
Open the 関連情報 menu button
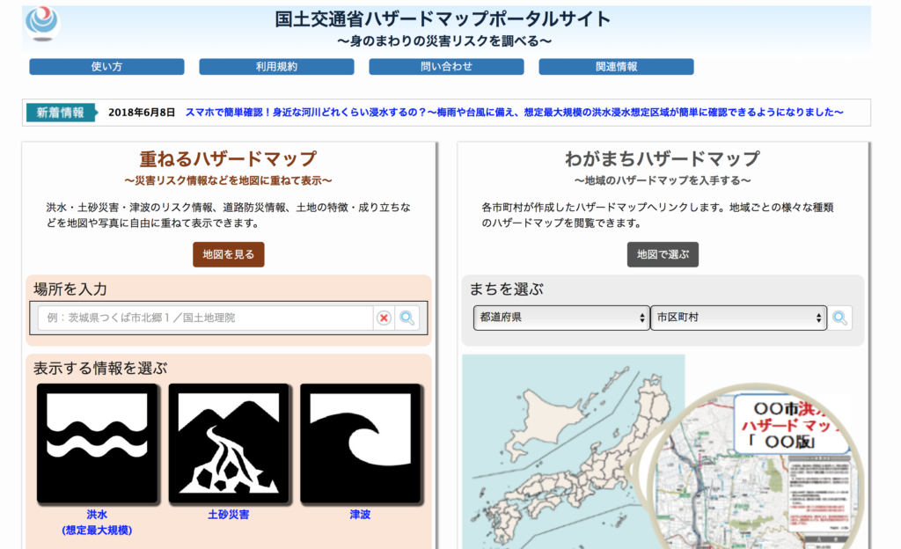[616, 67]
